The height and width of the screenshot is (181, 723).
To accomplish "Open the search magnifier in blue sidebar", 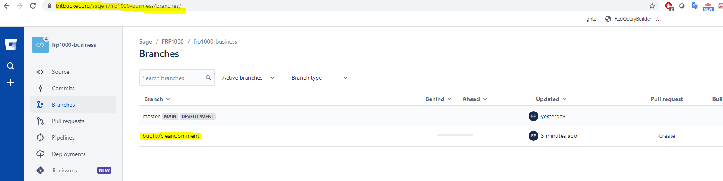I will coord(11,66).
